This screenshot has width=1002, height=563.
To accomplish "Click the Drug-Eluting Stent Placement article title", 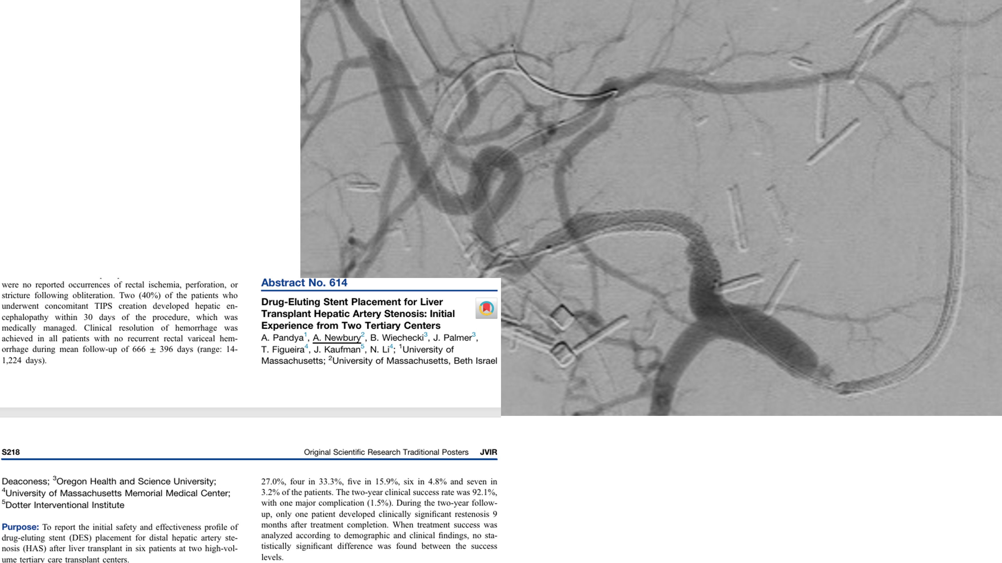I will [x=357, y=314].
